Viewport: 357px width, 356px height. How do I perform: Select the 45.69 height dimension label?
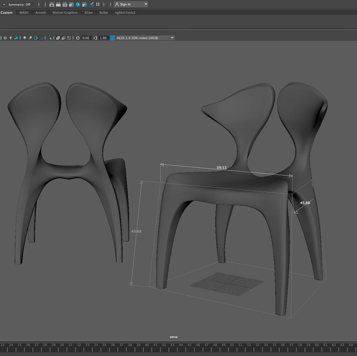click(137, 231)
